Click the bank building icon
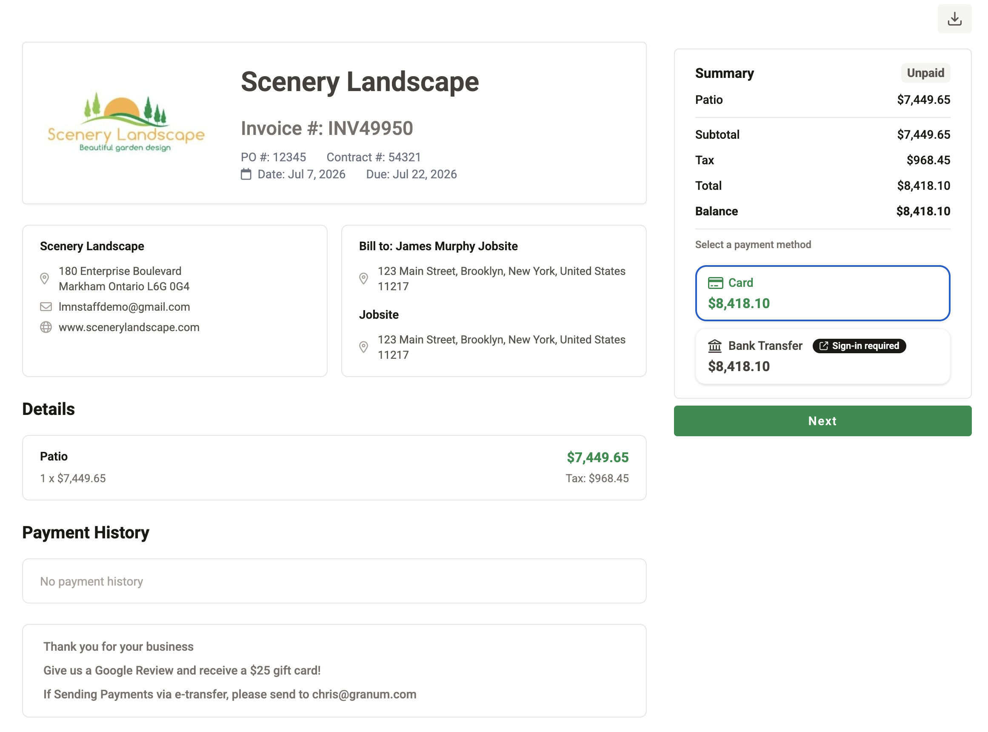The image size is (988, 732). 715,346
